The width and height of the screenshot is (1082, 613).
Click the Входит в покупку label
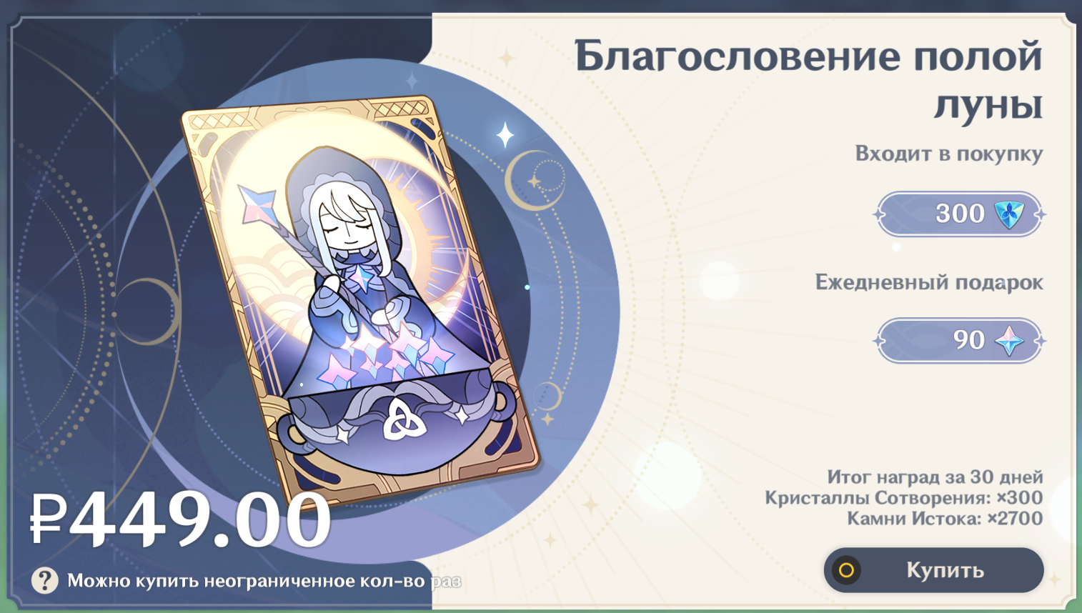[x=949, y=154]
